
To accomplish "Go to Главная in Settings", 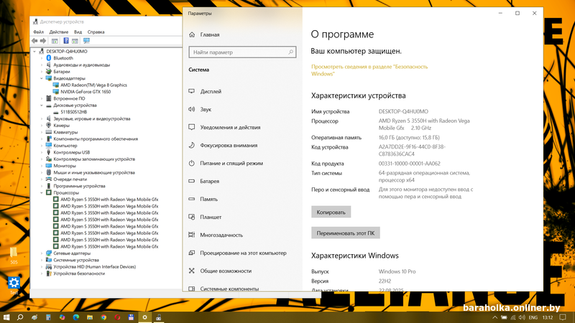I will click(210, 34).
